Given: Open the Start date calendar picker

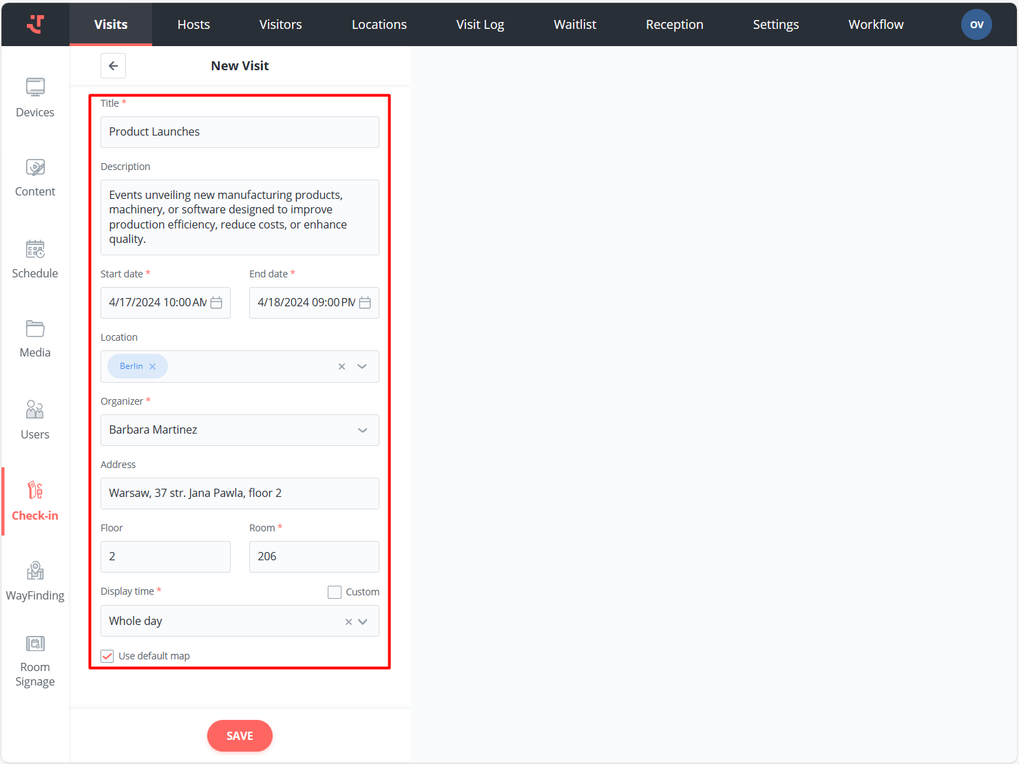Looking at the screenshot, I should click(x=216, y=303).
